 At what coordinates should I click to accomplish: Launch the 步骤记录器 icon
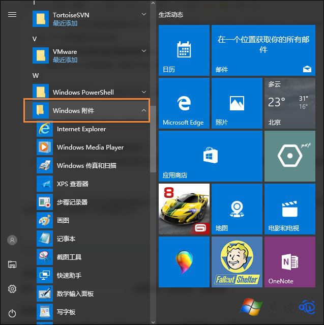(x=45, y=202)
